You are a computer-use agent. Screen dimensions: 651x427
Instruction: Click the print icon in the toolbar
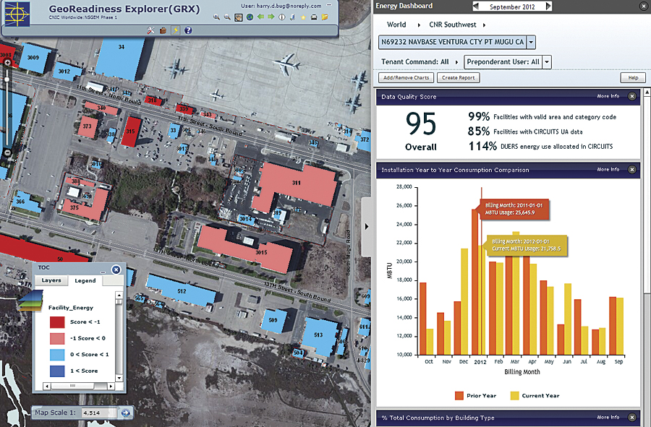[314, 17]
